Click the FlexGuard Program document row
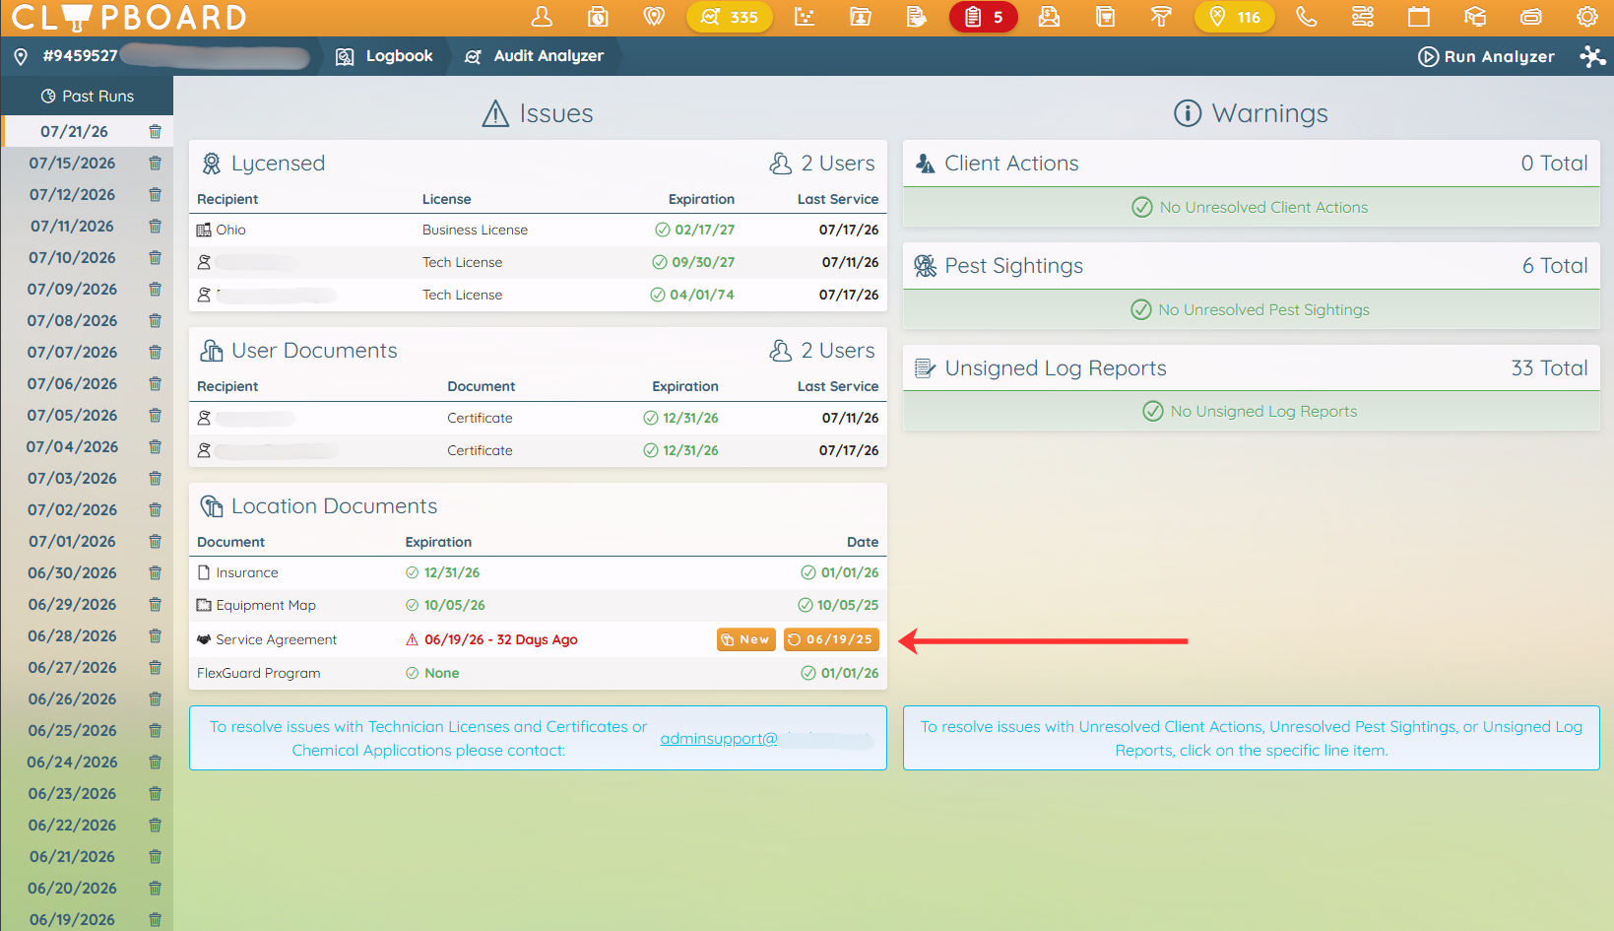1614x931 pixels. (538, 673)
